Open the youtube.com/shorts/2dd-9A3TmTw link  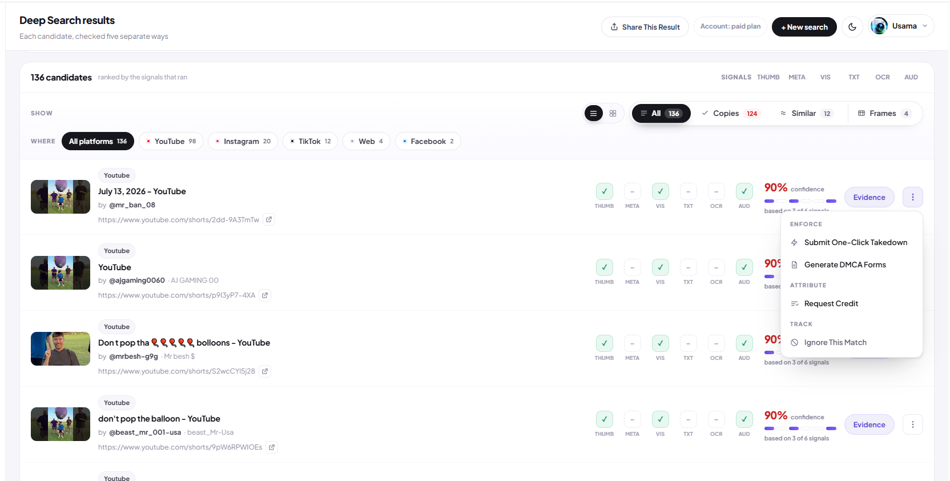179,220
